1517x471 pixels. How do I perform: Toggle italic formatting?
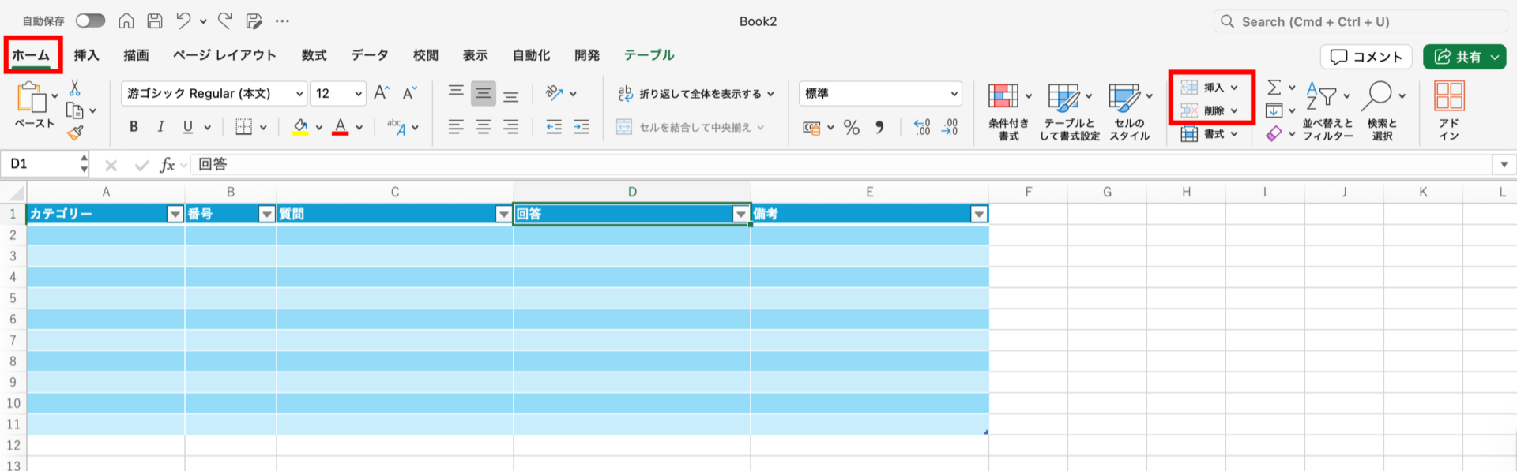click(160, 127)
